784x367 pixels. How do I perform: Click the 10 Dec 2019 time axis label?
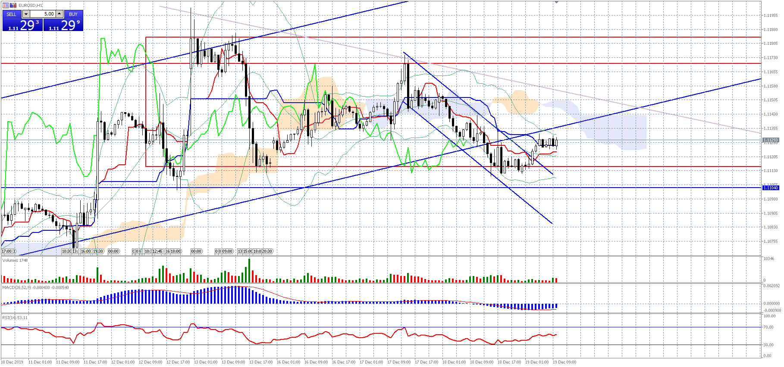point(12,362)
